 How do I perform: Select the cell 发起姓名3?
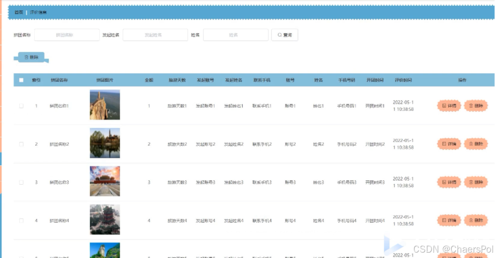[234, 182]
